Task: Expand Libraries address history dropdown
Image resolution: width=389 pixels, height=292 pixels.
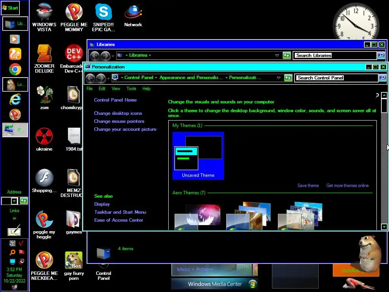Action: pos(277,56)
